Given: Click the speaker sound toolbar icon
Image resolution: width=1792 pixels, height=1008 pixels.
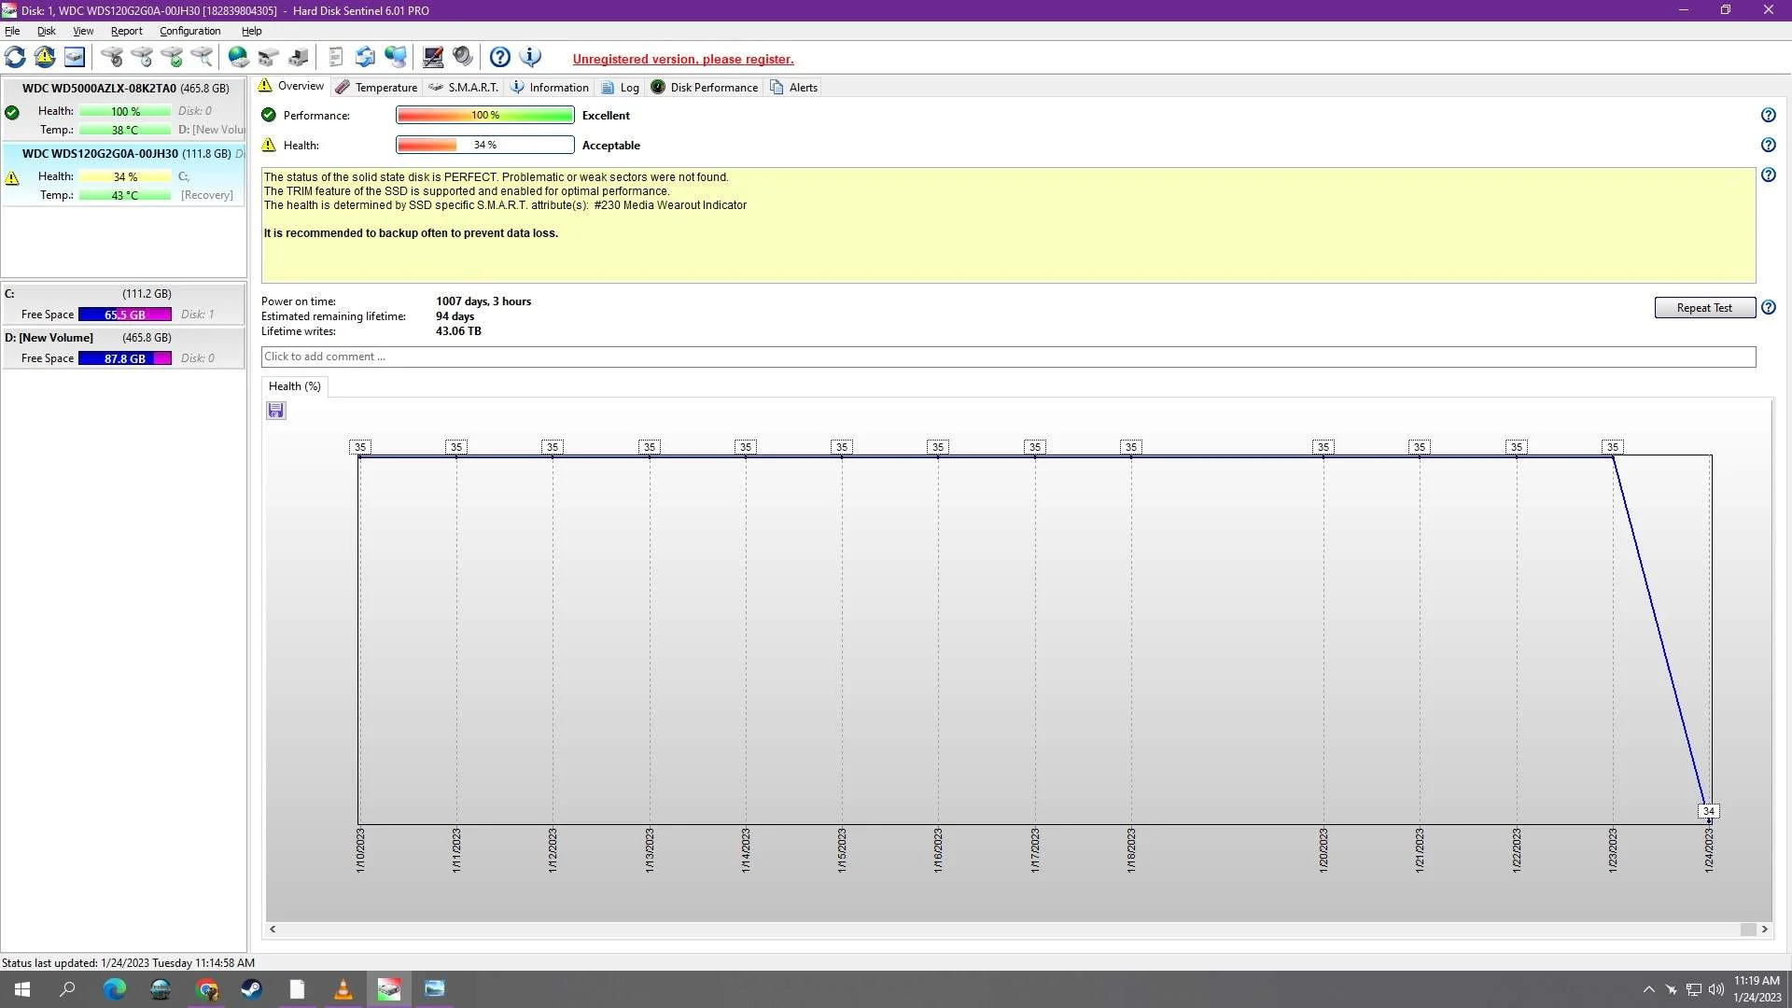Looking at the screenshot, I should (x=463, y=58).
